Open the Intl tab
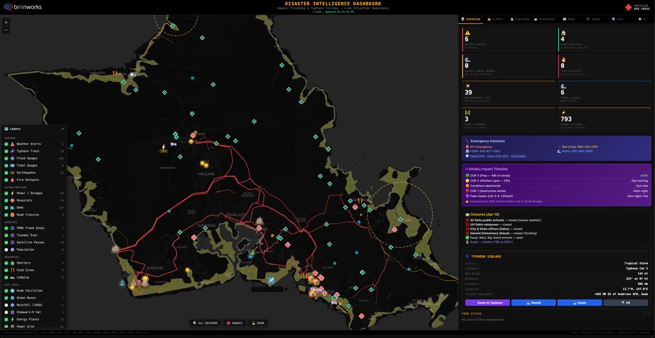Screen dimensions: 655x338 618,19
